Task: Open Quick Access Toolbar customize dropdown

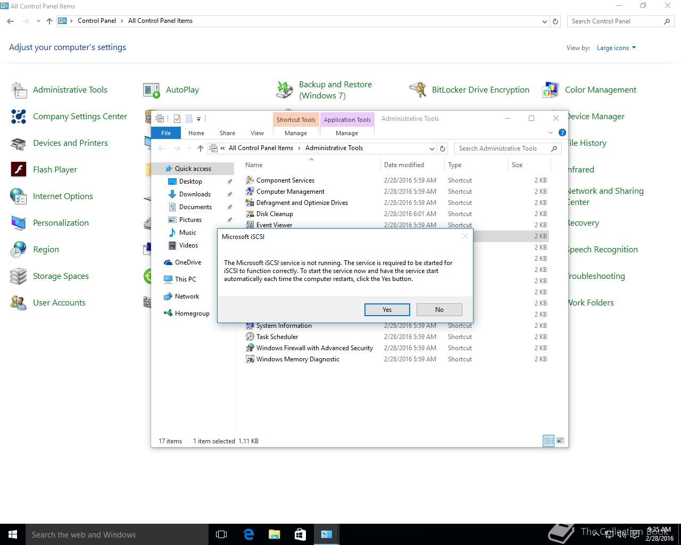Action: 198,119
